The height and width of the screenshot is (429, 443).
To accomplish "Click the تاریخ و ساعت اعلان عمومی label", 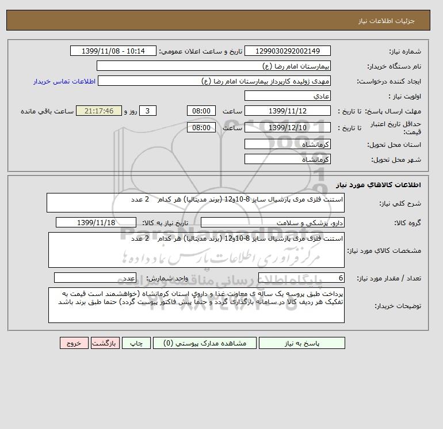I will point(201,51).
